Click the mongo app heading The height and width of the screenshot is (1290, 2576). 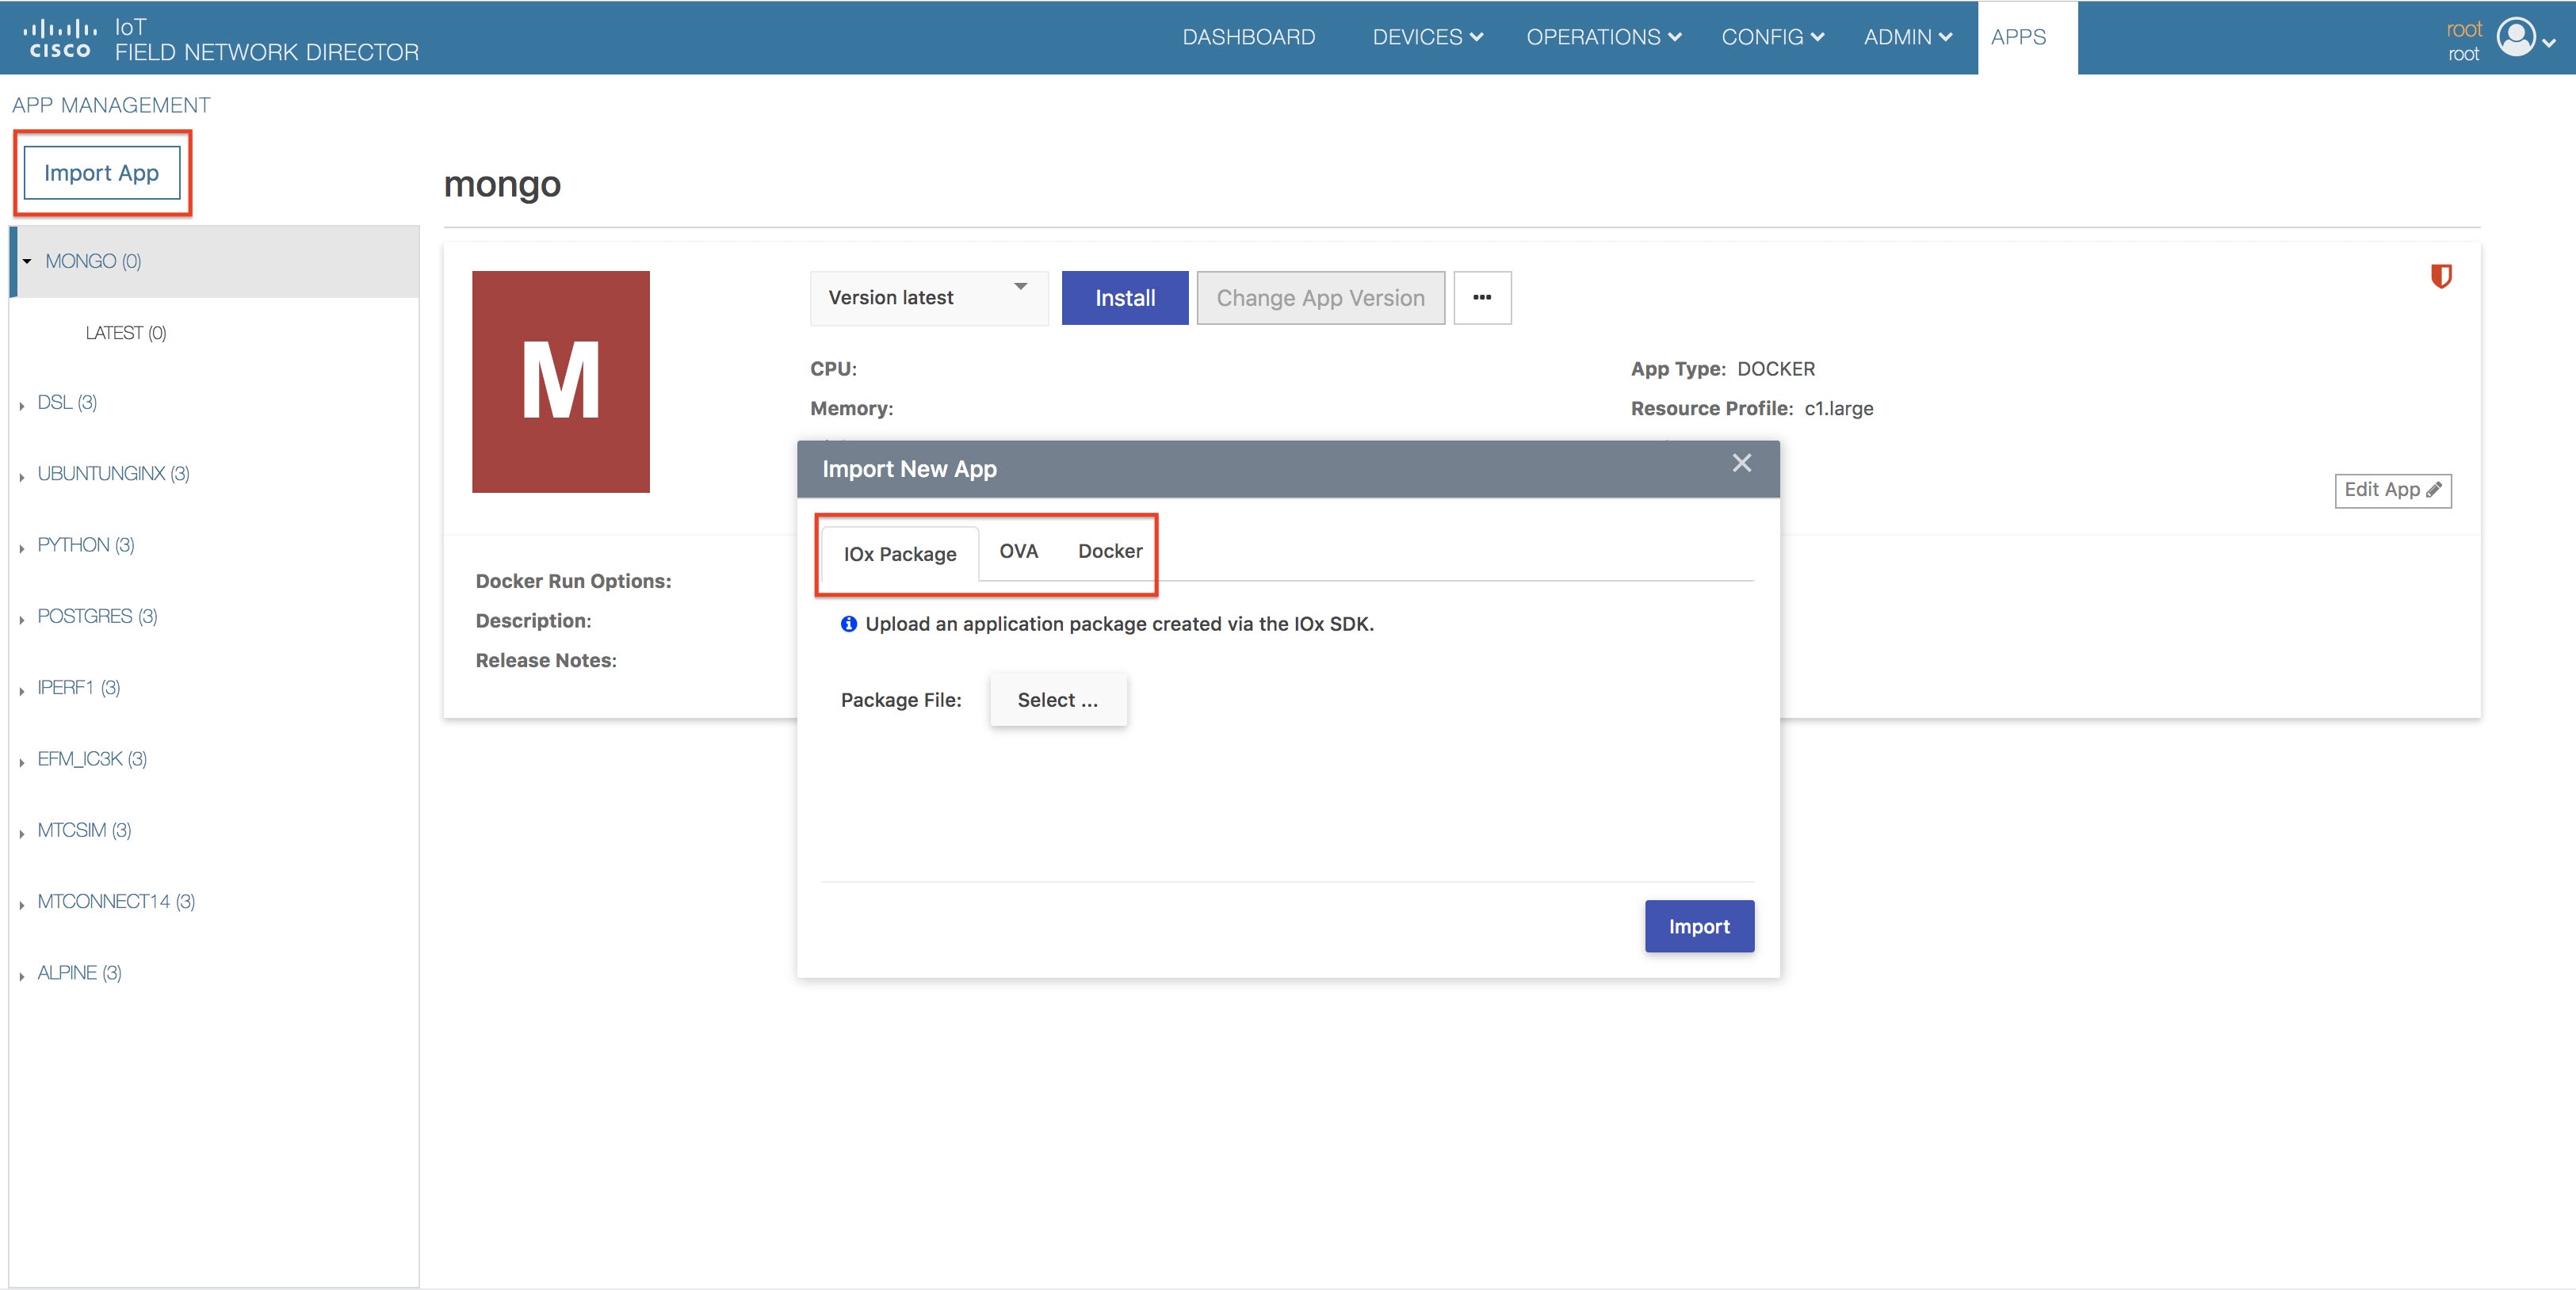point(502,184)
